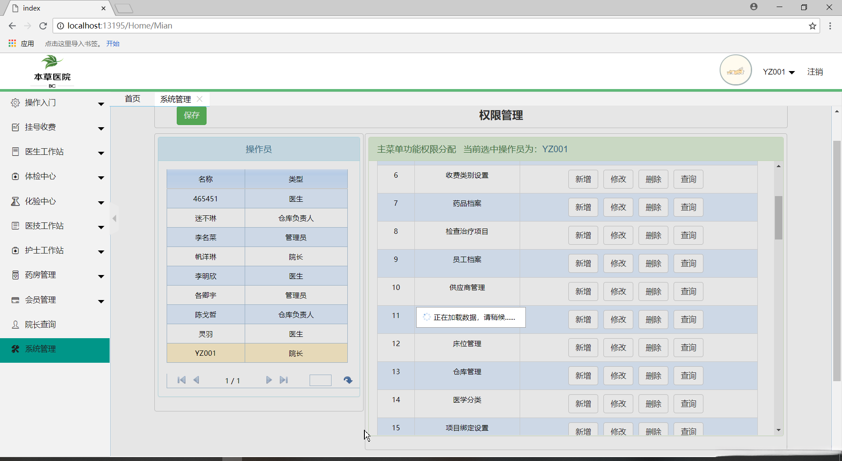Click the page number input box
The width and height of the screenshot is (842, 461).
coord(321,380)
